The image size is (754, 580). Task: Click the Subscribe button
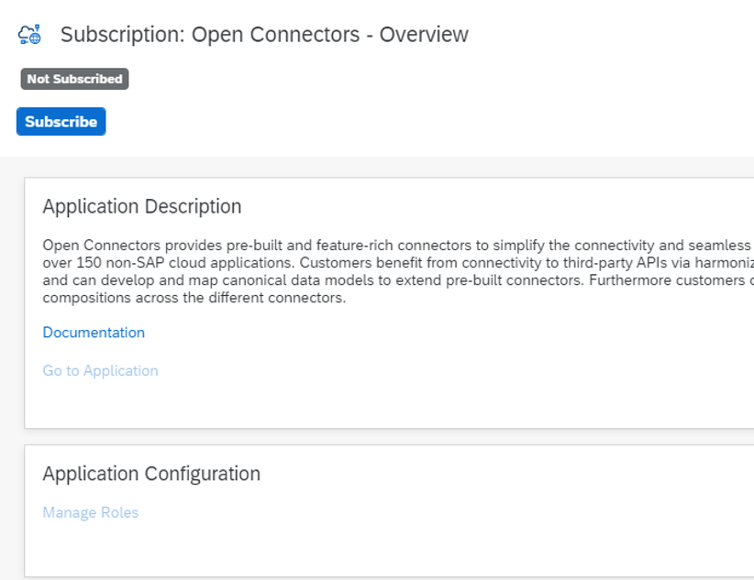pyautogui.click(x=61, y=122)
